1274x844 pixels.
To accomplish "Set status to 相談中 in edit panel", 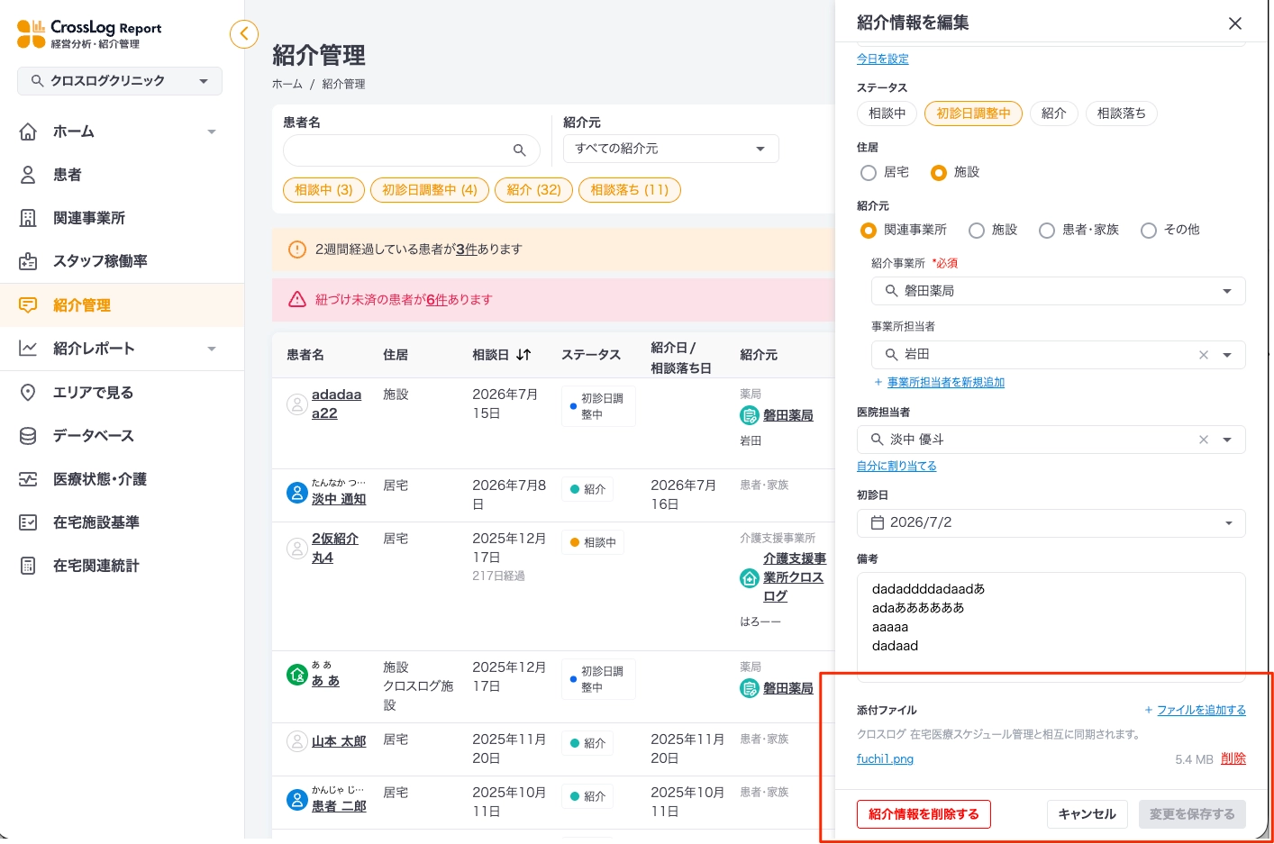I will click(887, 113).
